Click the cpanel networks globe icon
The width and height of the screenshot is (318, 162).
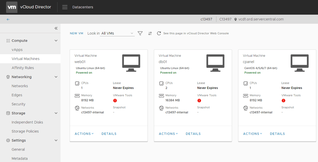(246, 108)
